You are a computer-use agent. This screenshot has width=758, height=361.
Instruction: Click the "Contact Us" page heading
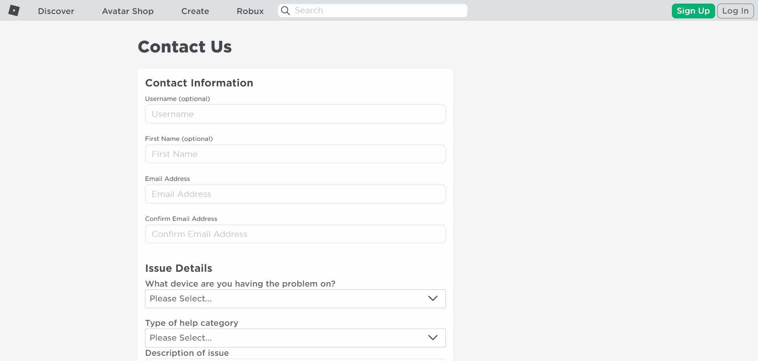185,47
